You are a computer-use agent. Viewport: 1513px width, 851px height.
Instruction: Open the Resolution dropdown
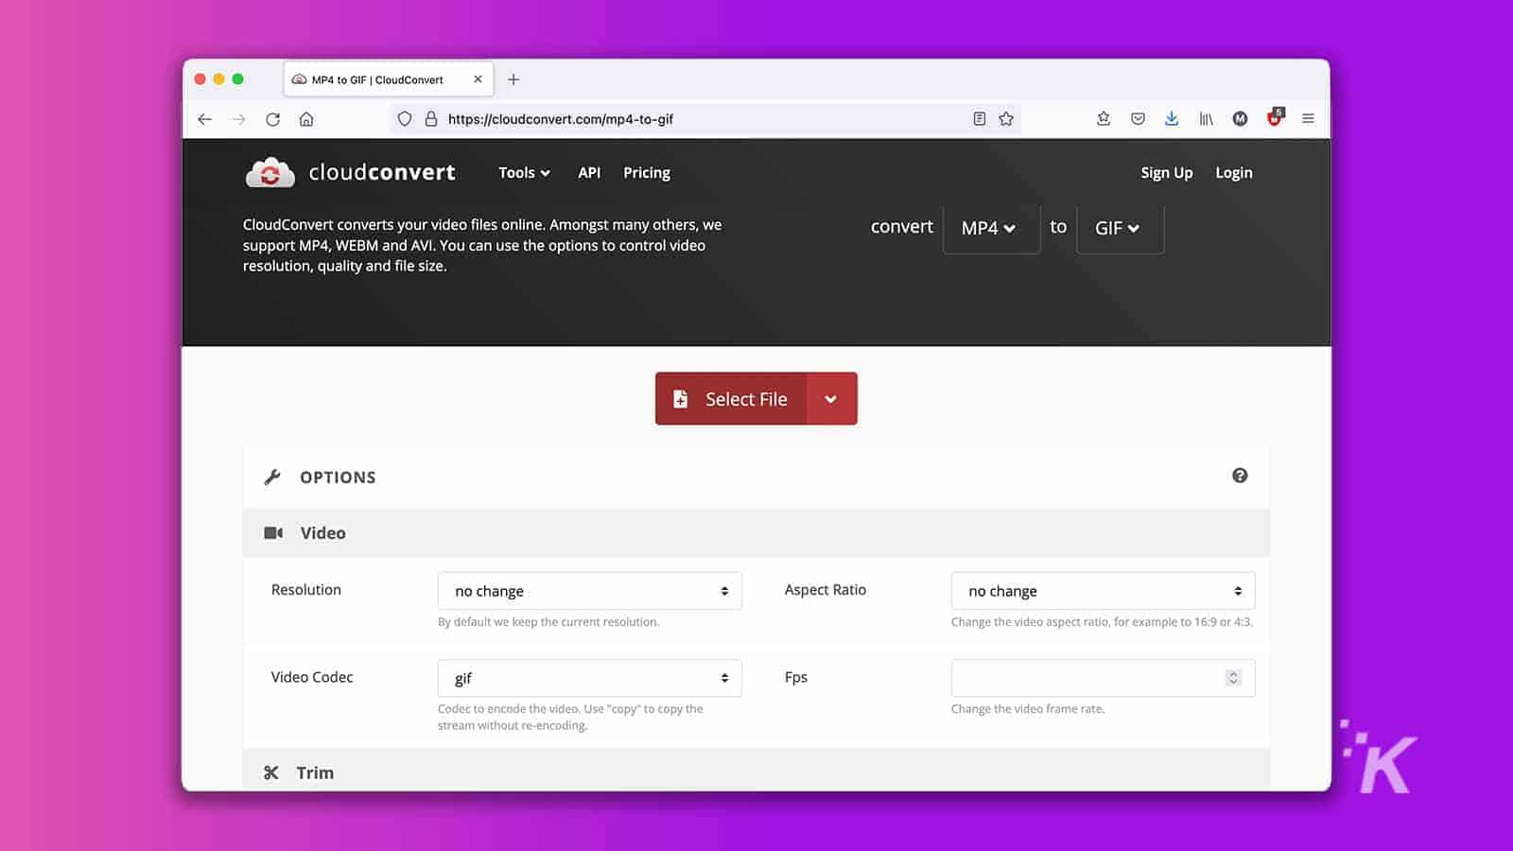click(590, 591)
